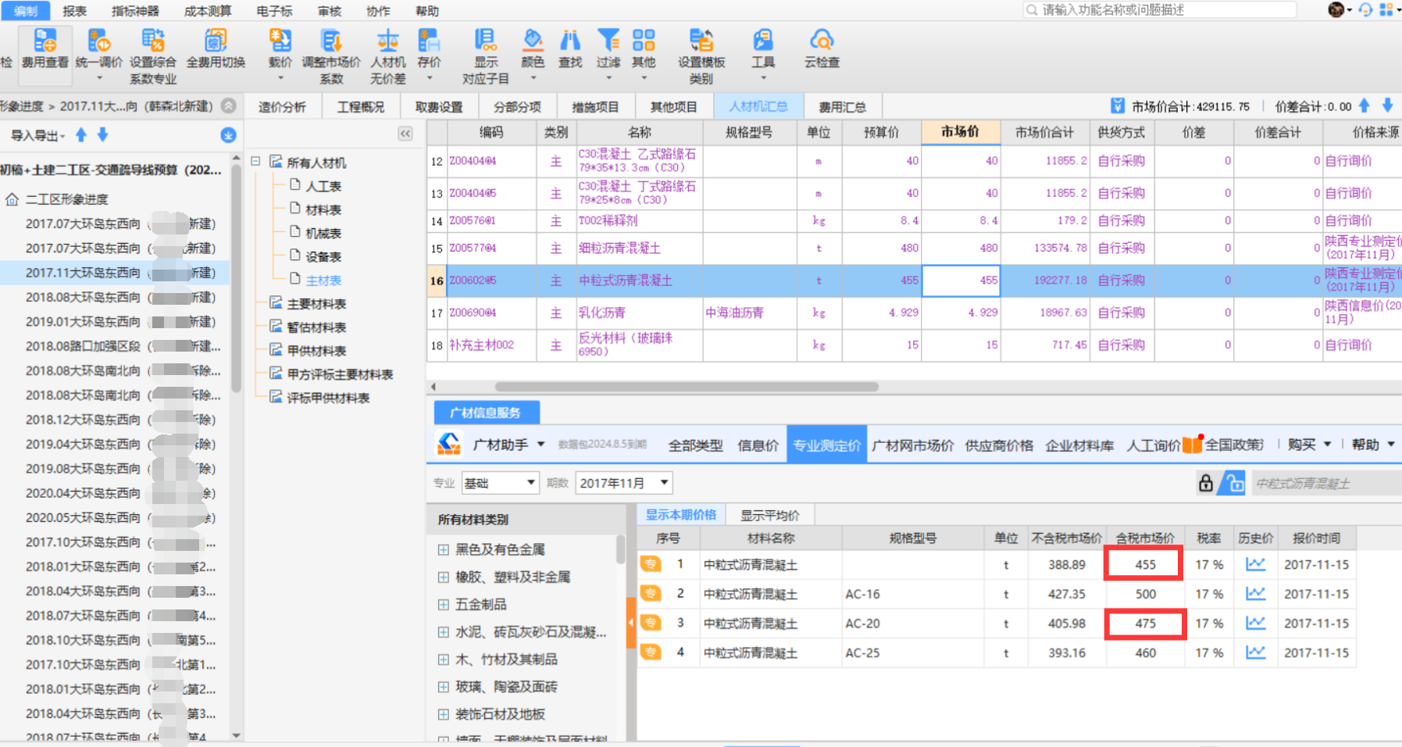Switch to 广材网市场价 tab
This screenshot has height=747, width=1402.
click(x=912, y=445)
